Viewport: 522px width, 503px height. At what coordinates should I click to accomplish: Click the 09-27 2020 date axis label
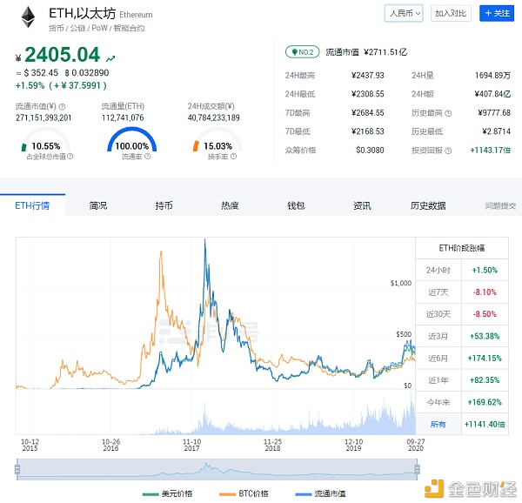pos(416,445)
